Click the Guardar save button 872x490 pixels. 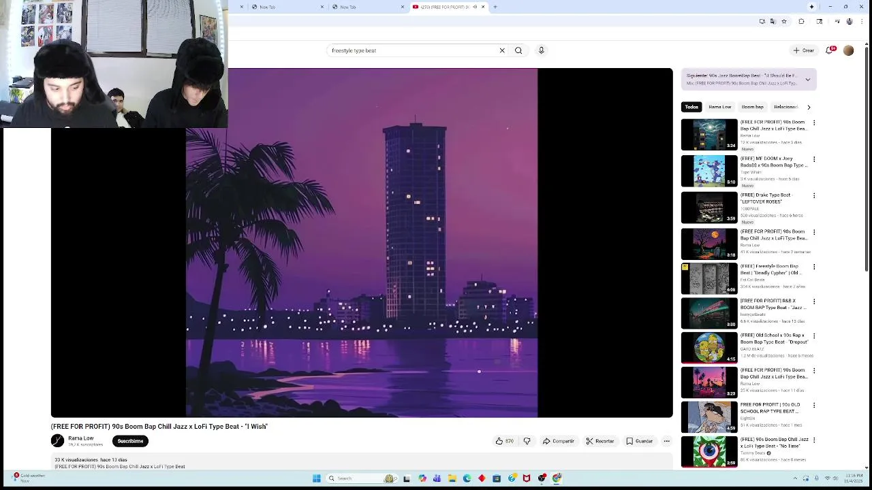[x=640, y=441]
